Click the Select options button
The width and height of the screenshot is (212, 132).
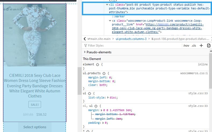(x=35, y=127)
